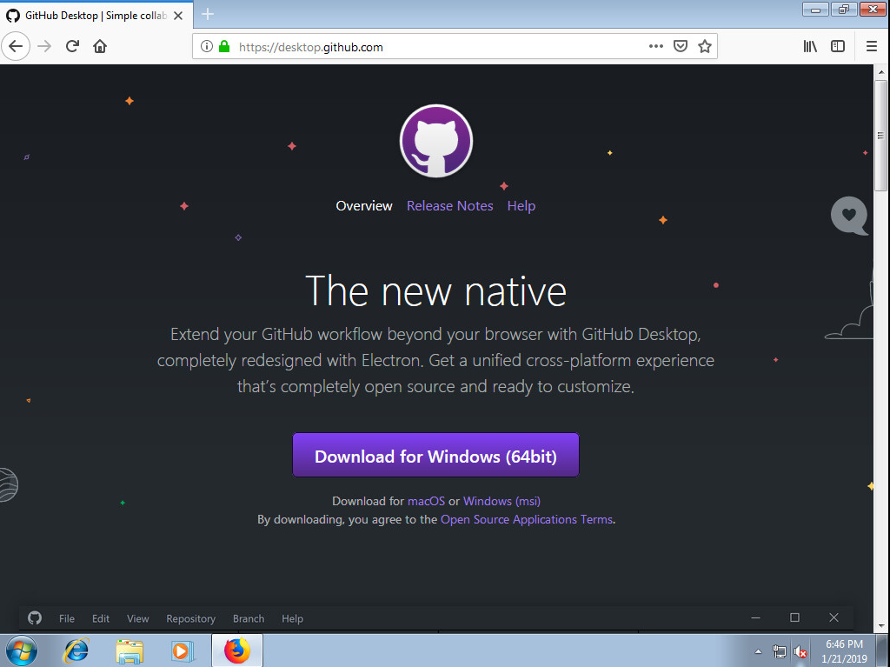This screenshot has height=667, width=890.
Task: Select the Overview navigation item
Action: coord(364,206)
